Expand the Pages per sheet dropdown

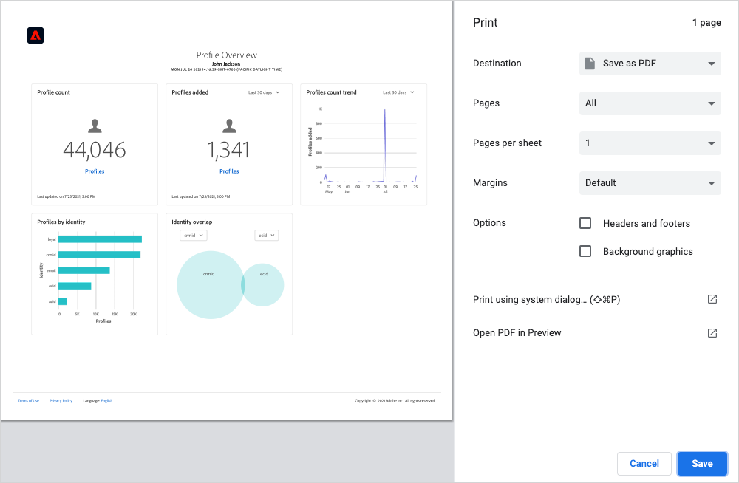tap(650, 143)
